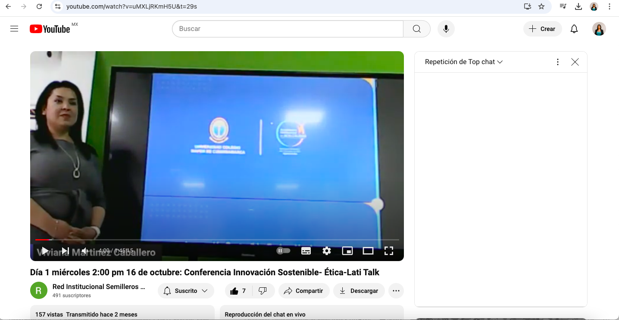
Task: Click the Crear button
Action: click(542, 29)
